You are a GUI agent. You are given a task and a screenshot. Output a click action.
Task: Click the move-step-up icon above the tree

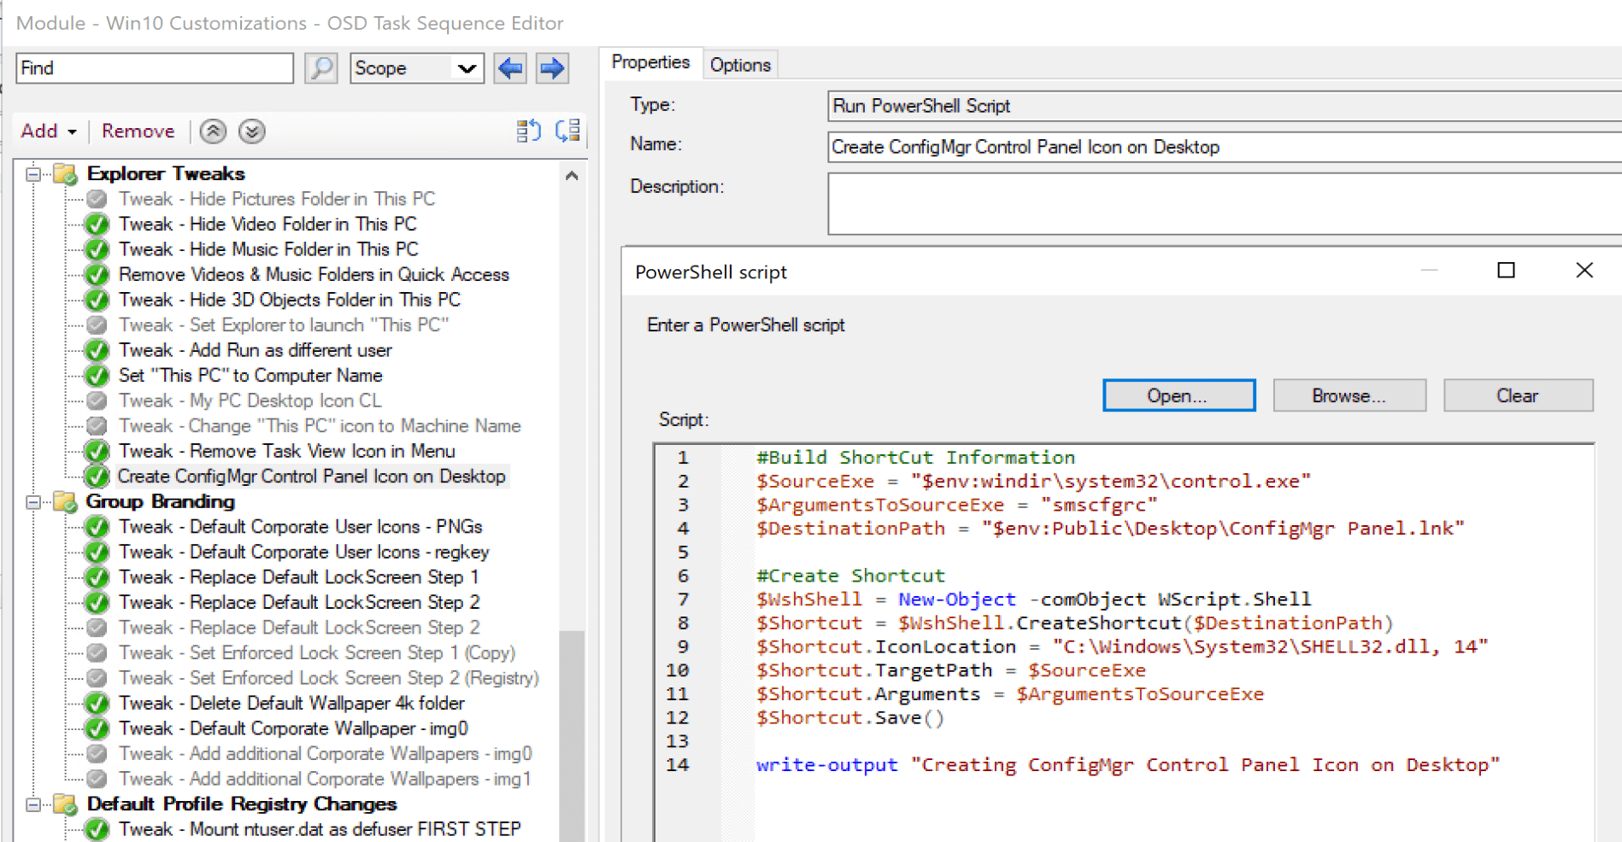[x=529, y=131]
